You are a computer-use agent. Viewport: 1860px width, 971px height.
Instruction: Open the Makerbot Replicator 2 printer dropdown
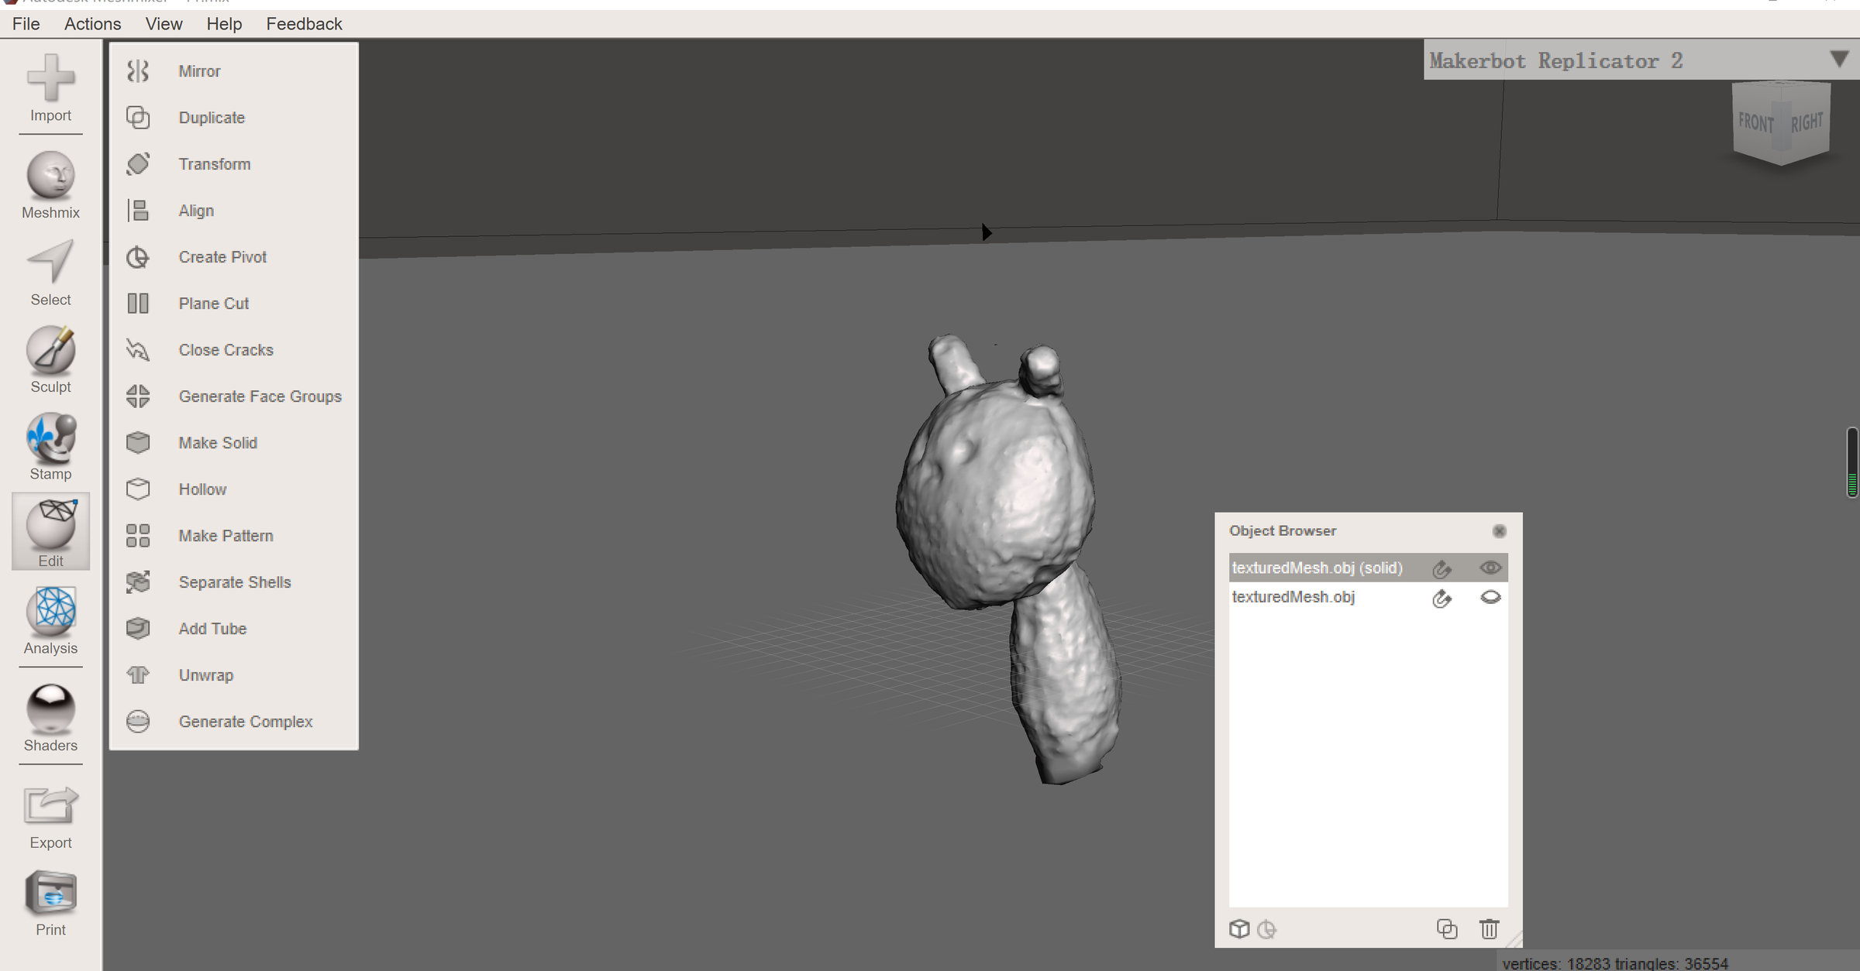pyautogui.click(x=1838, y=59)
